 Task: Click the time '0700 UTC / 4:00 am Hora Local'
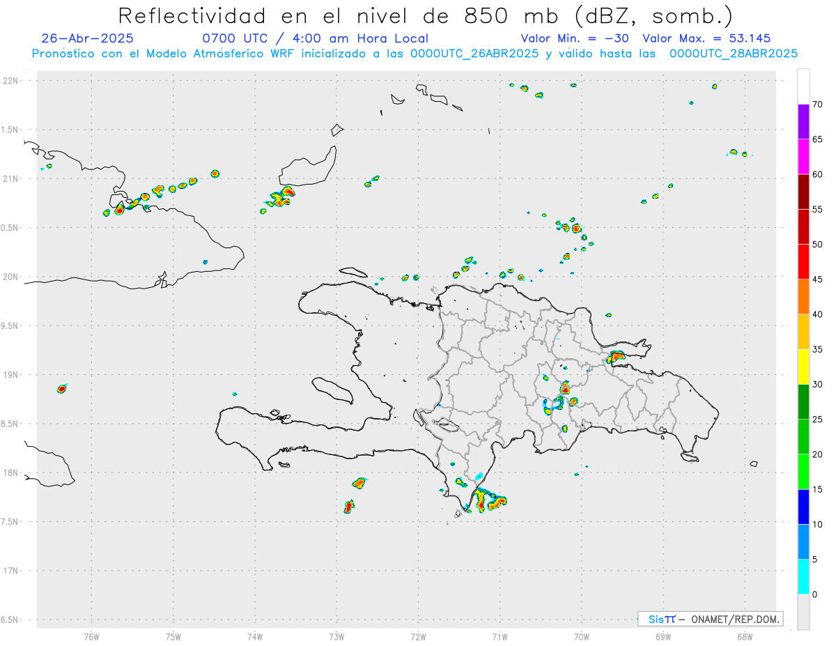(315, 38)
